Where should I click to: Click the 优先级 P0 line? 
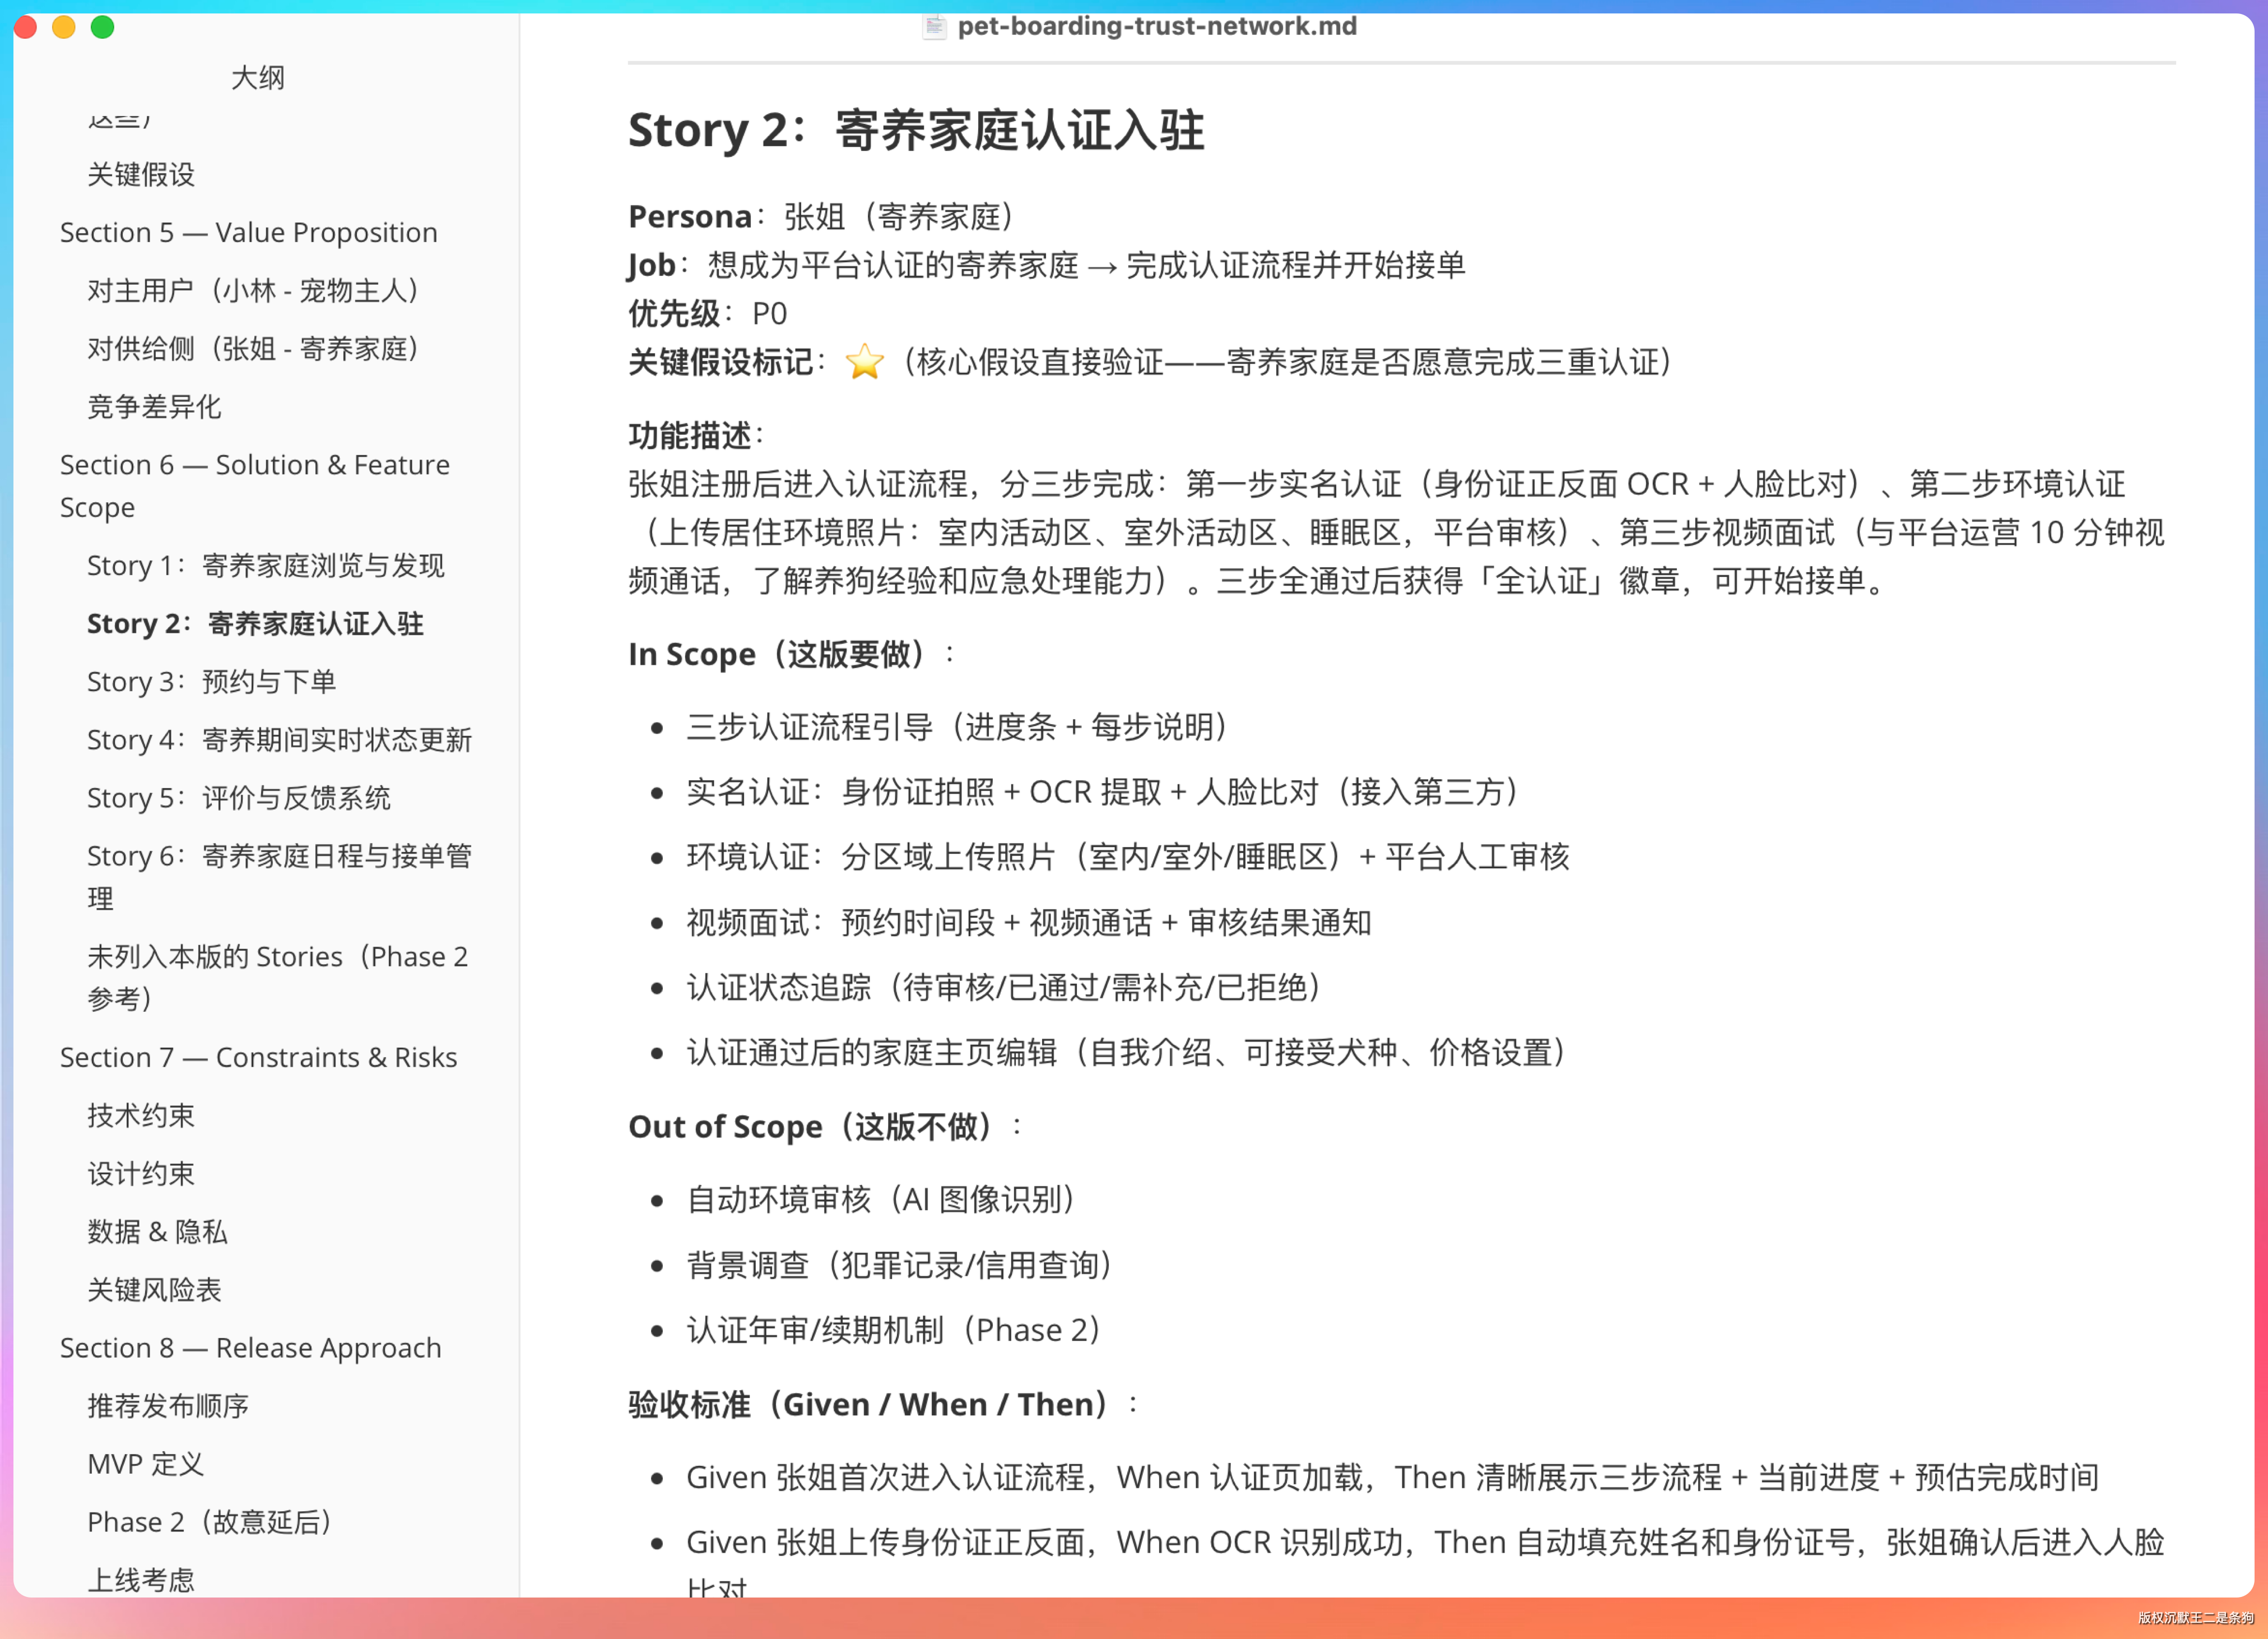[707, 313]
